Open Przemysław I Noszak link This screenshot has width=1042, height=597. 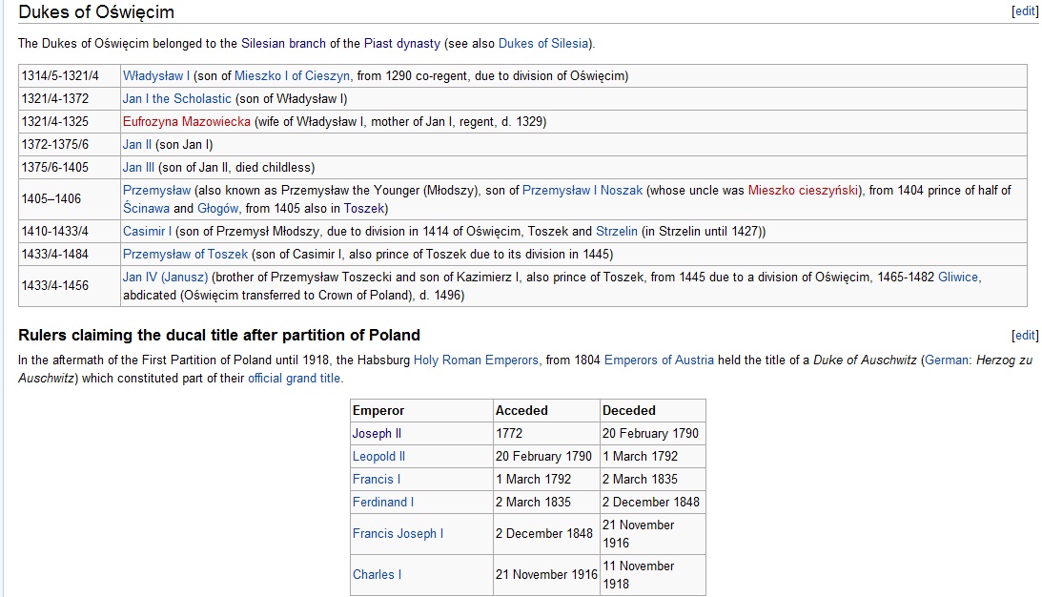[x=582, y=190]
